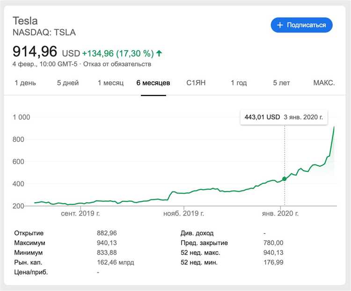Select the 1 год tab
The height and width of the screenshot is (291, 351).
click(239, 83)
